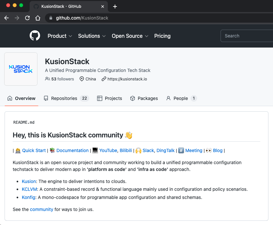
Task: Switch to the Projects tab
Action: [x=109, y=98]
